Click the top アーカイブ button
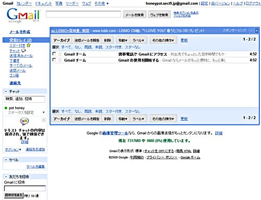This screenshot has height=200, width=261. click(62, 40)
